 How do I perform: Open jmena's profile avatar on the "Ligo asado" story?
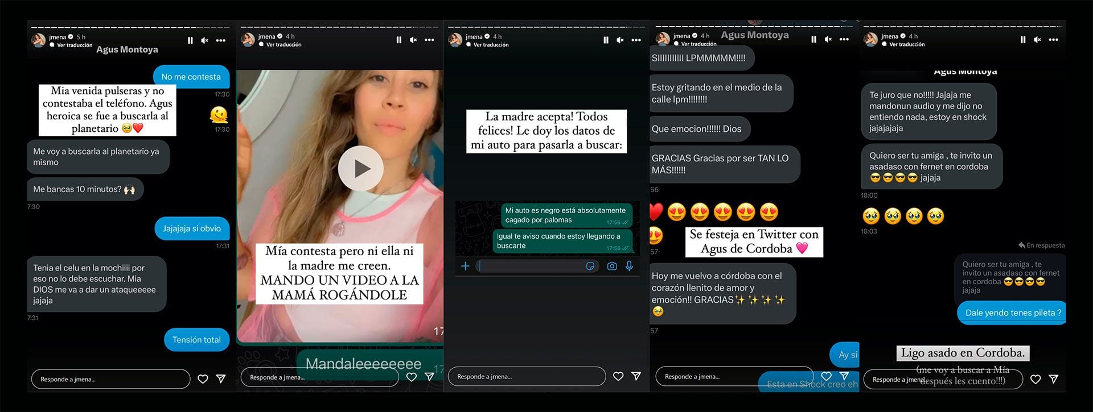click(x=870, y=40)
